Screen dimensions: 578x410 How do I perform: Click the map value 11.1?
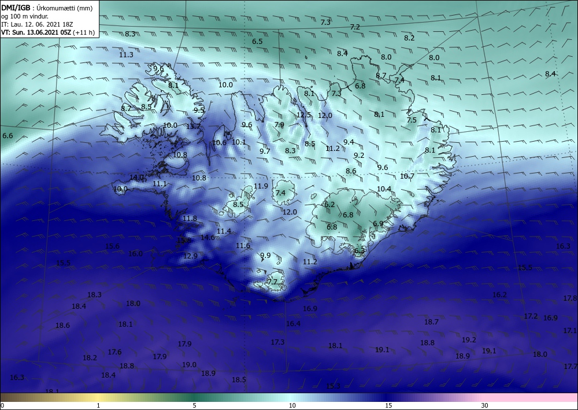(x=160, y=184)
